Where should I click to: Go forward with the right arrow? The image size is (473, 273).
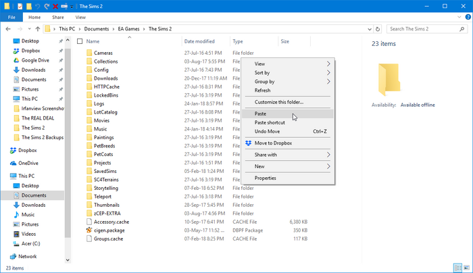pos(20,29)
